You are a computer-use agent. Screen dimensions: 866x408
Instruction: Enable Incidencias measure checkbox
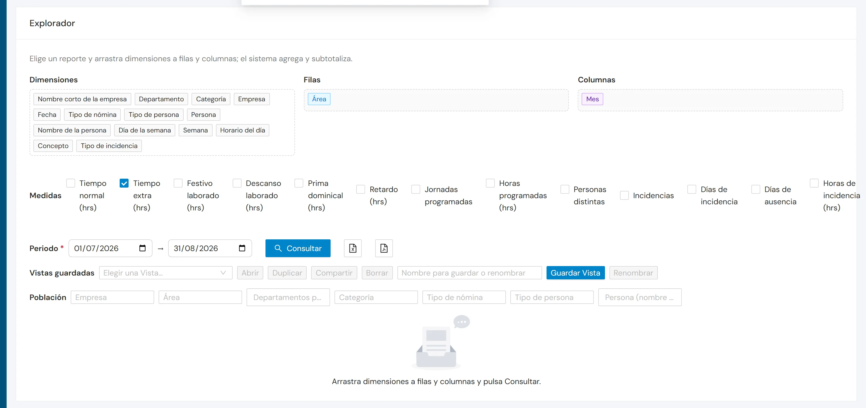click(x=624, y=196)
